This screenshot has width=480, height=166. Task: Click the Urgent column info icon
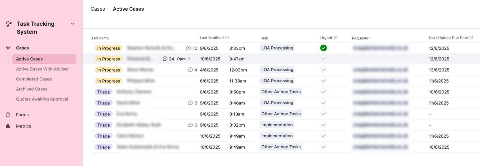(x=336, y=38)
